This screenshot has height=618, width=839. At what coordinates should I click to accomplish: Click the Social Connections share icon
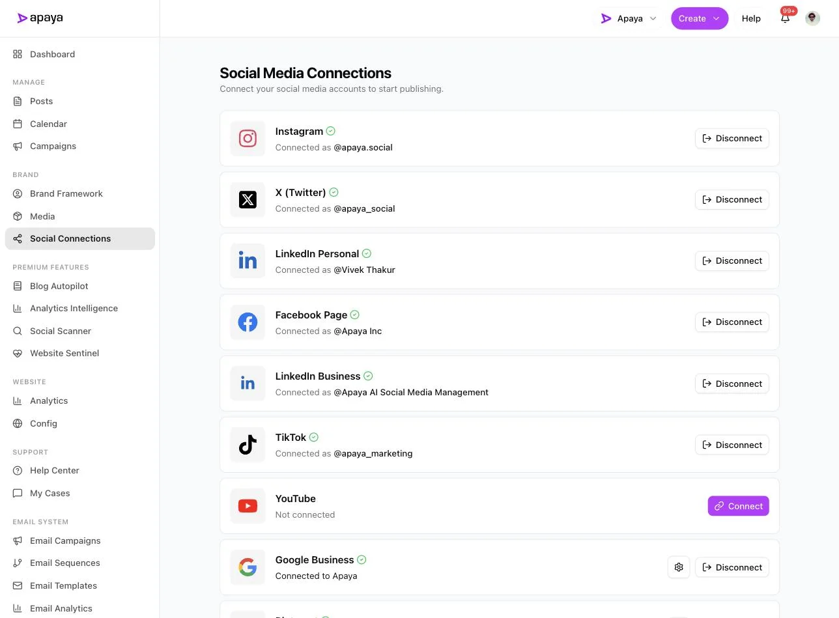[x=18, y=238]
